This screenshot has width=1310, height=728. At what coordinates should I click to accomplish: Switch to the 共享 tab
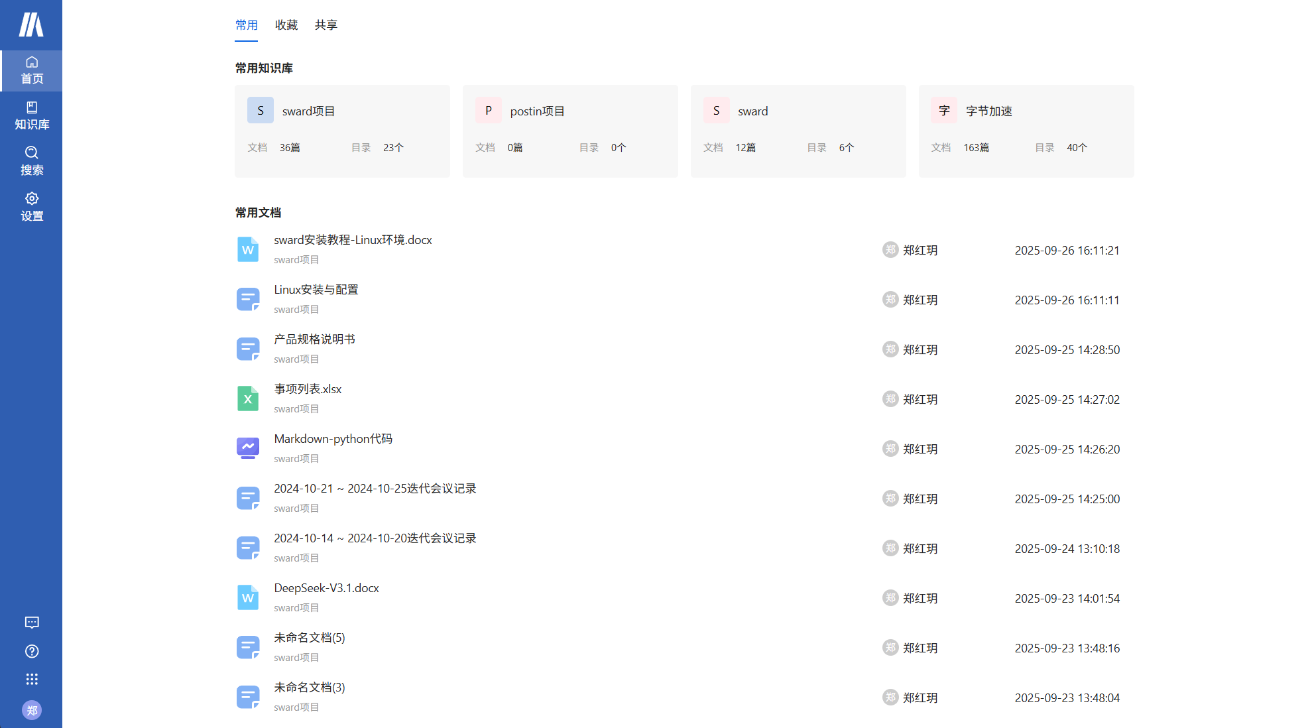[x=326, y=25]
